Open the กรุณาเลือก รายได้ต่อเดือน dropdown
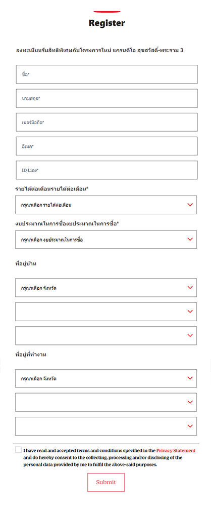Screen dimensions: 211x506 pos(106,205)
